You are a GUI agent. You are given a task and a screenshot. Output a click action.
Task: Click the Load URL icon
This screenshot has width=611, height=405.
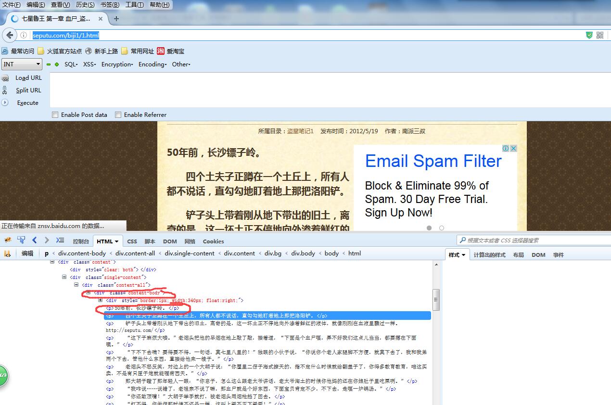click(5, 78)
